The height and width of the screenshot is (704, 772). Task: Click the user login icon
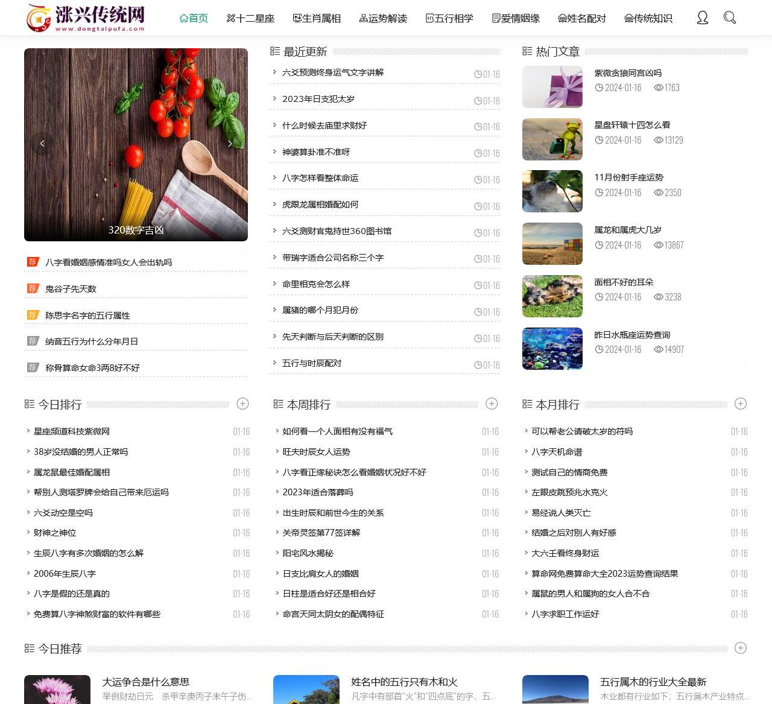pyautogui.click(x=702, y=17)
